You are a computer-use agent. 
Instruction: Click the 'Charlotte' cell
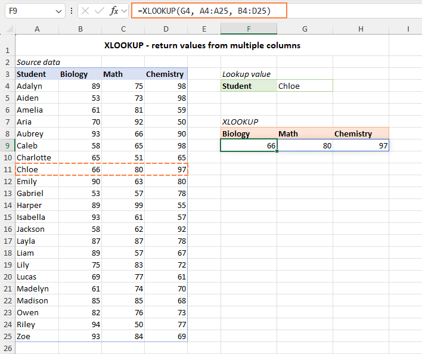(x=37, y=157)
